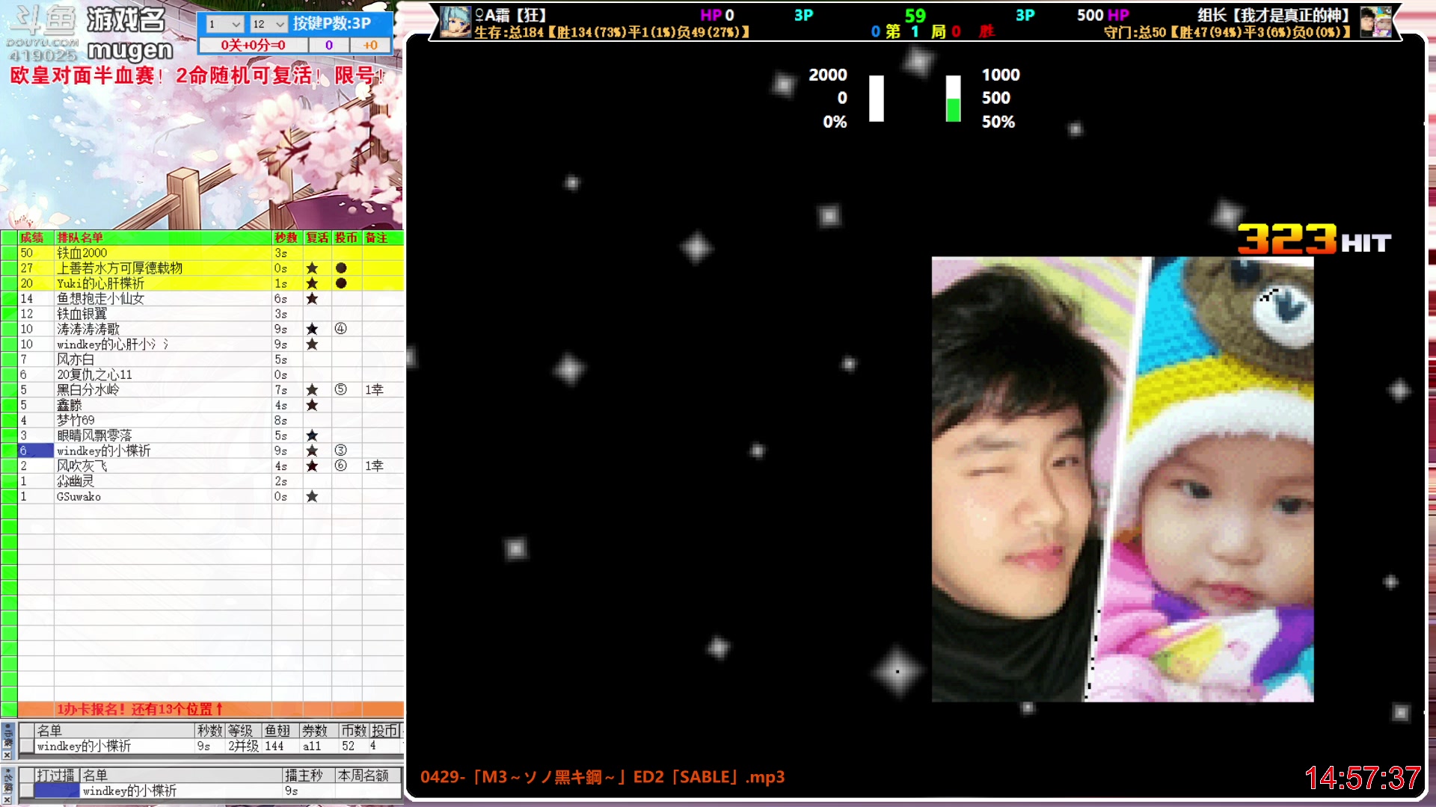Click the purple '0' counter field

click(328, 46)
